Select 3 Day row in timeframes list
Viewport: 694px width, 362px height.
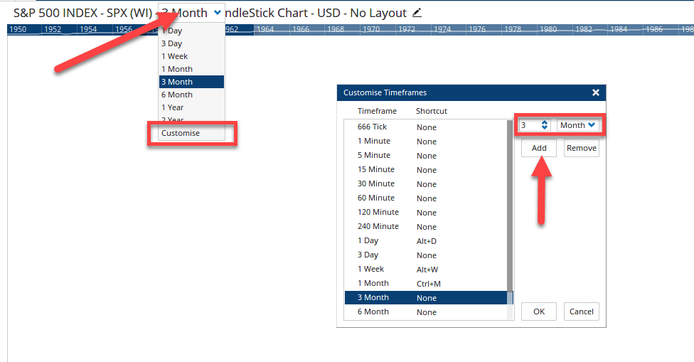[425, 255]
